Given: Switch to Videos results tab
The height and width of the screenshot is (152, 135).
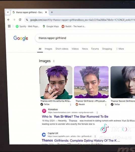Looking at the screenshot, I should (x=75, y=49).
